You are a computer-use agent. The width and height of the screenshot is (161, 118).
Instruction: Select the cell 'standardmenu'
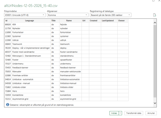(71, 56)
